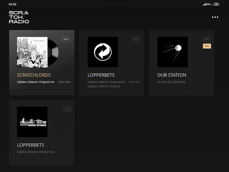This screenshot has width=229, height=172.
Task: Click the track name under skyline Lopperbets
Action: pyautogui.click(x=36, y=152)
